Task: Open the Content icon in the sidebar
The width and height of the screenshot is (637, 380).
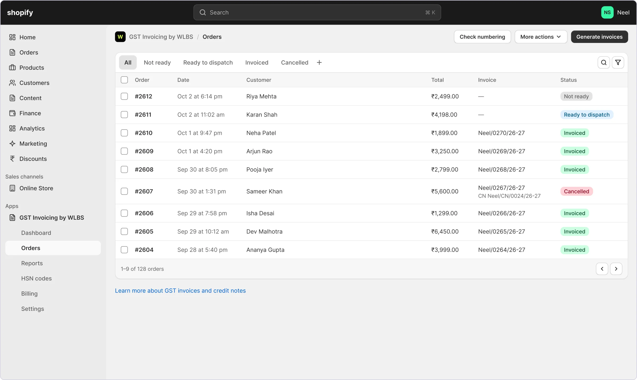Action: 12,98
